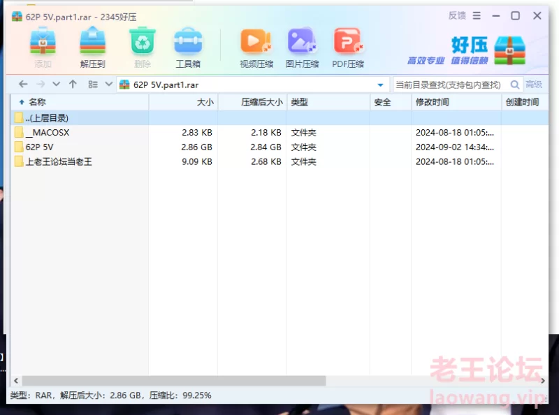Click the __MACOSX folder icon
This screenshot has height=415, width=559.
point(19,132)
